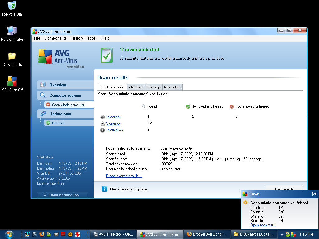319x239 pixels.
Task: Click the AVG Anti-Virus logo
Action: click(61, 59)
